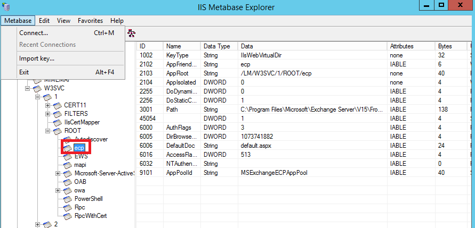Image resolution: width=475 pixels, height=228 pixels.
Task: Choose Exit from the Metabase menu
Action: pyautogui.click(x=24, y=72)
